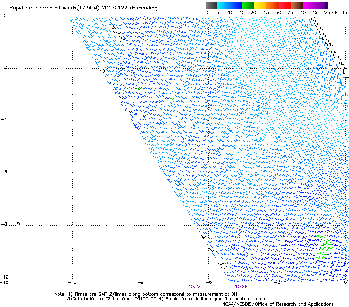Click the brown 35-40 knots color band
The image size is (349, 307).
tap(297, 6)
